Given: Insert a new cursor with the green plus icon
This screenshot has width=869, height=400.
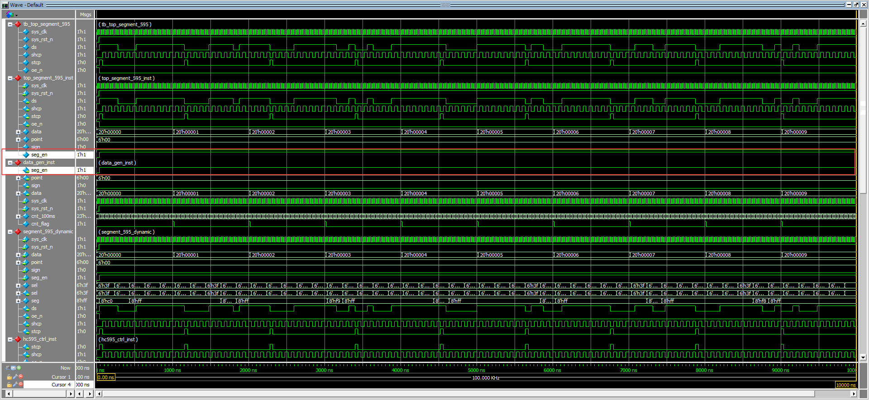Looking at the screenshot, I should [19, 368].
